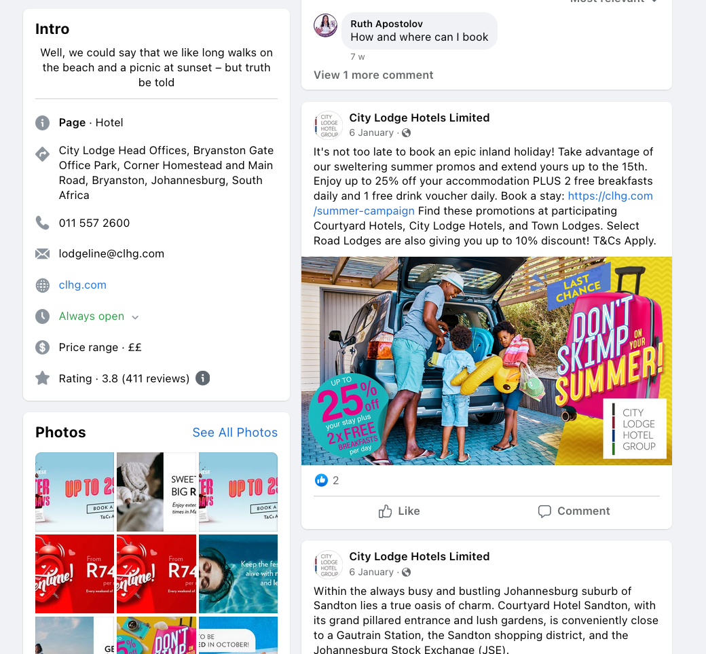Viewport: 706px width, 654px height.
Task: Open Ruth Apostolov's profile picture
Action: pos(326,25)
